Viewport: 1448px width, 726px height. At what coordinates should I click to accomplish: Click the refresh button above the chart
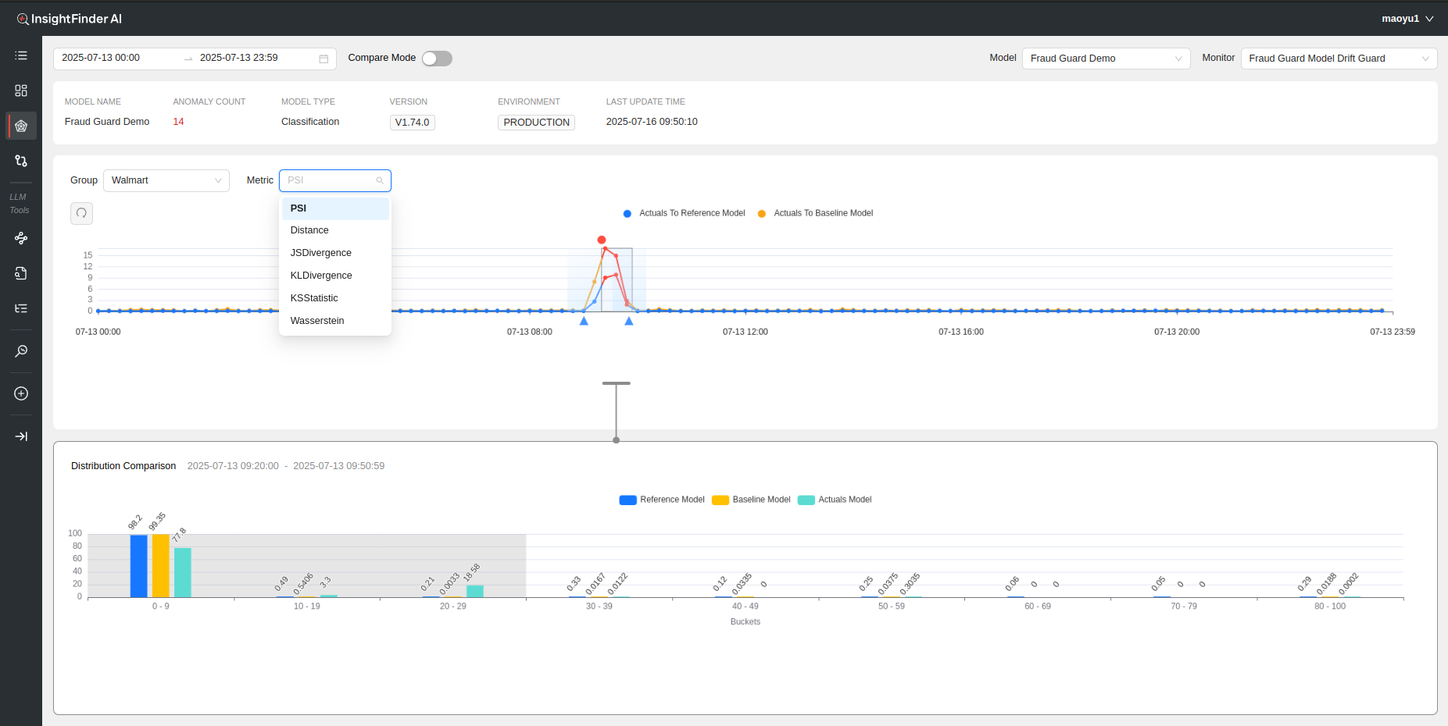point(81,213)
